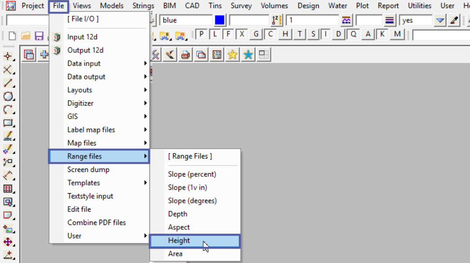Click the eyedropper pick icon
The width and height of the screenshot is (470, 263).
coord(454,20)
